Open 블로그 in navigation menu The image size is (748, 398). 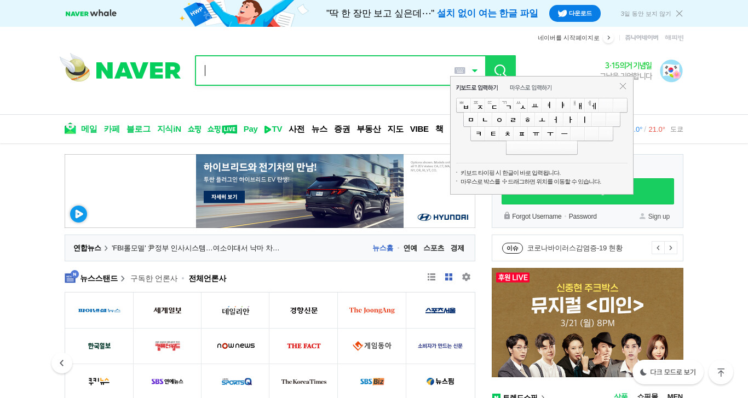(x=139, y=129)
